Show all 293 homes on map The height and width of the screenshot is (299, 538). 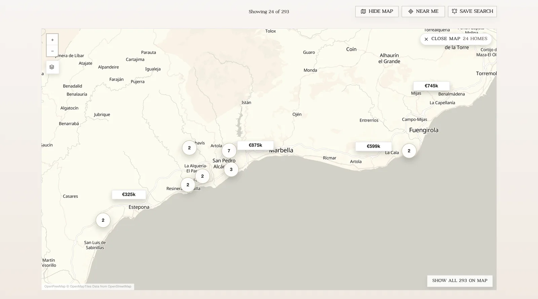[460, 281]
